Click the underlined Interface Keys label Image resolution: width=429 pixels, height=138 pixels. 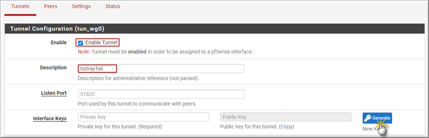[x=50, y=118]
